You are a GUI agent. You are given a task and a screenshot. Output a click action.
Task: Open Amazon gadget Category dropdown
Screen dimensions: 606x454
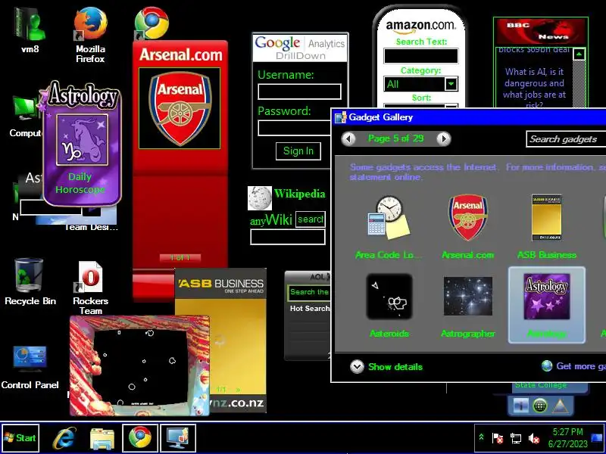point(451,84)
